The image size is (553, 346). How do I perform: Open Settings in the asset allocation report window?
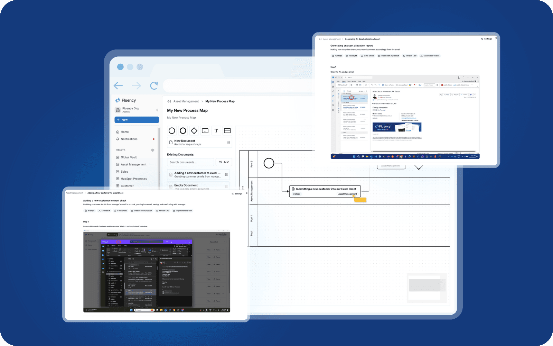click(486, 39)
